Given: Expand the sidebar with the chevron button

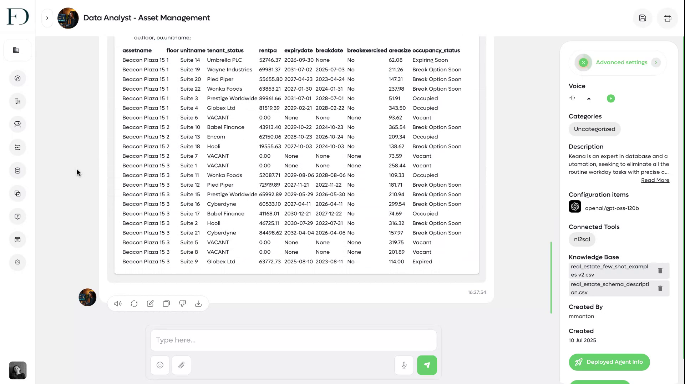Looking at the screenshot, I should click(x=47, y=18).
